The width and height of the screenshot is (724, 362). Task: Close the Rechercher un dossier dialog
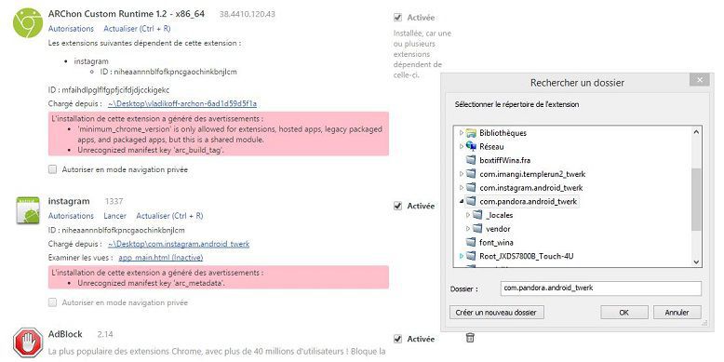pos(700,79)
